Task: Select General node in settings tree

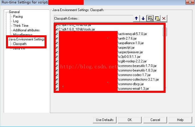Action: pos(14,12)
